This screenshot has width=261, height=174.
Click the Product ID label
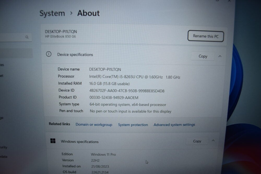tap(68, 97)
